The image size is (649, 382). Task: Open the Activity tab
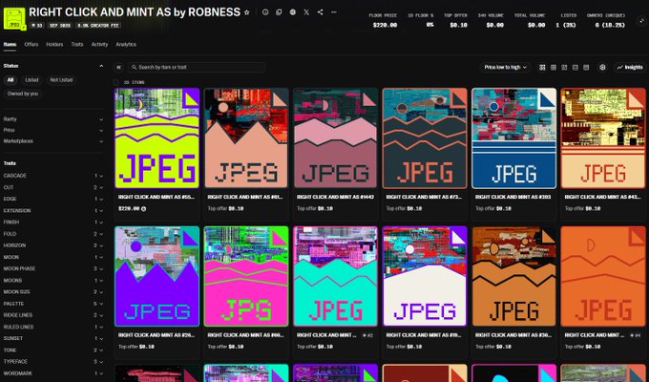point(99,44)
